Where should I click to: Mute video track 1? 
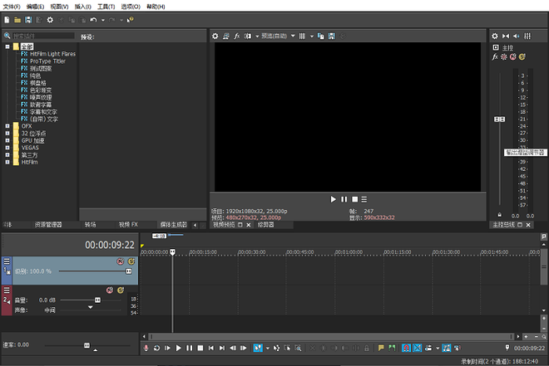[121, 261]
